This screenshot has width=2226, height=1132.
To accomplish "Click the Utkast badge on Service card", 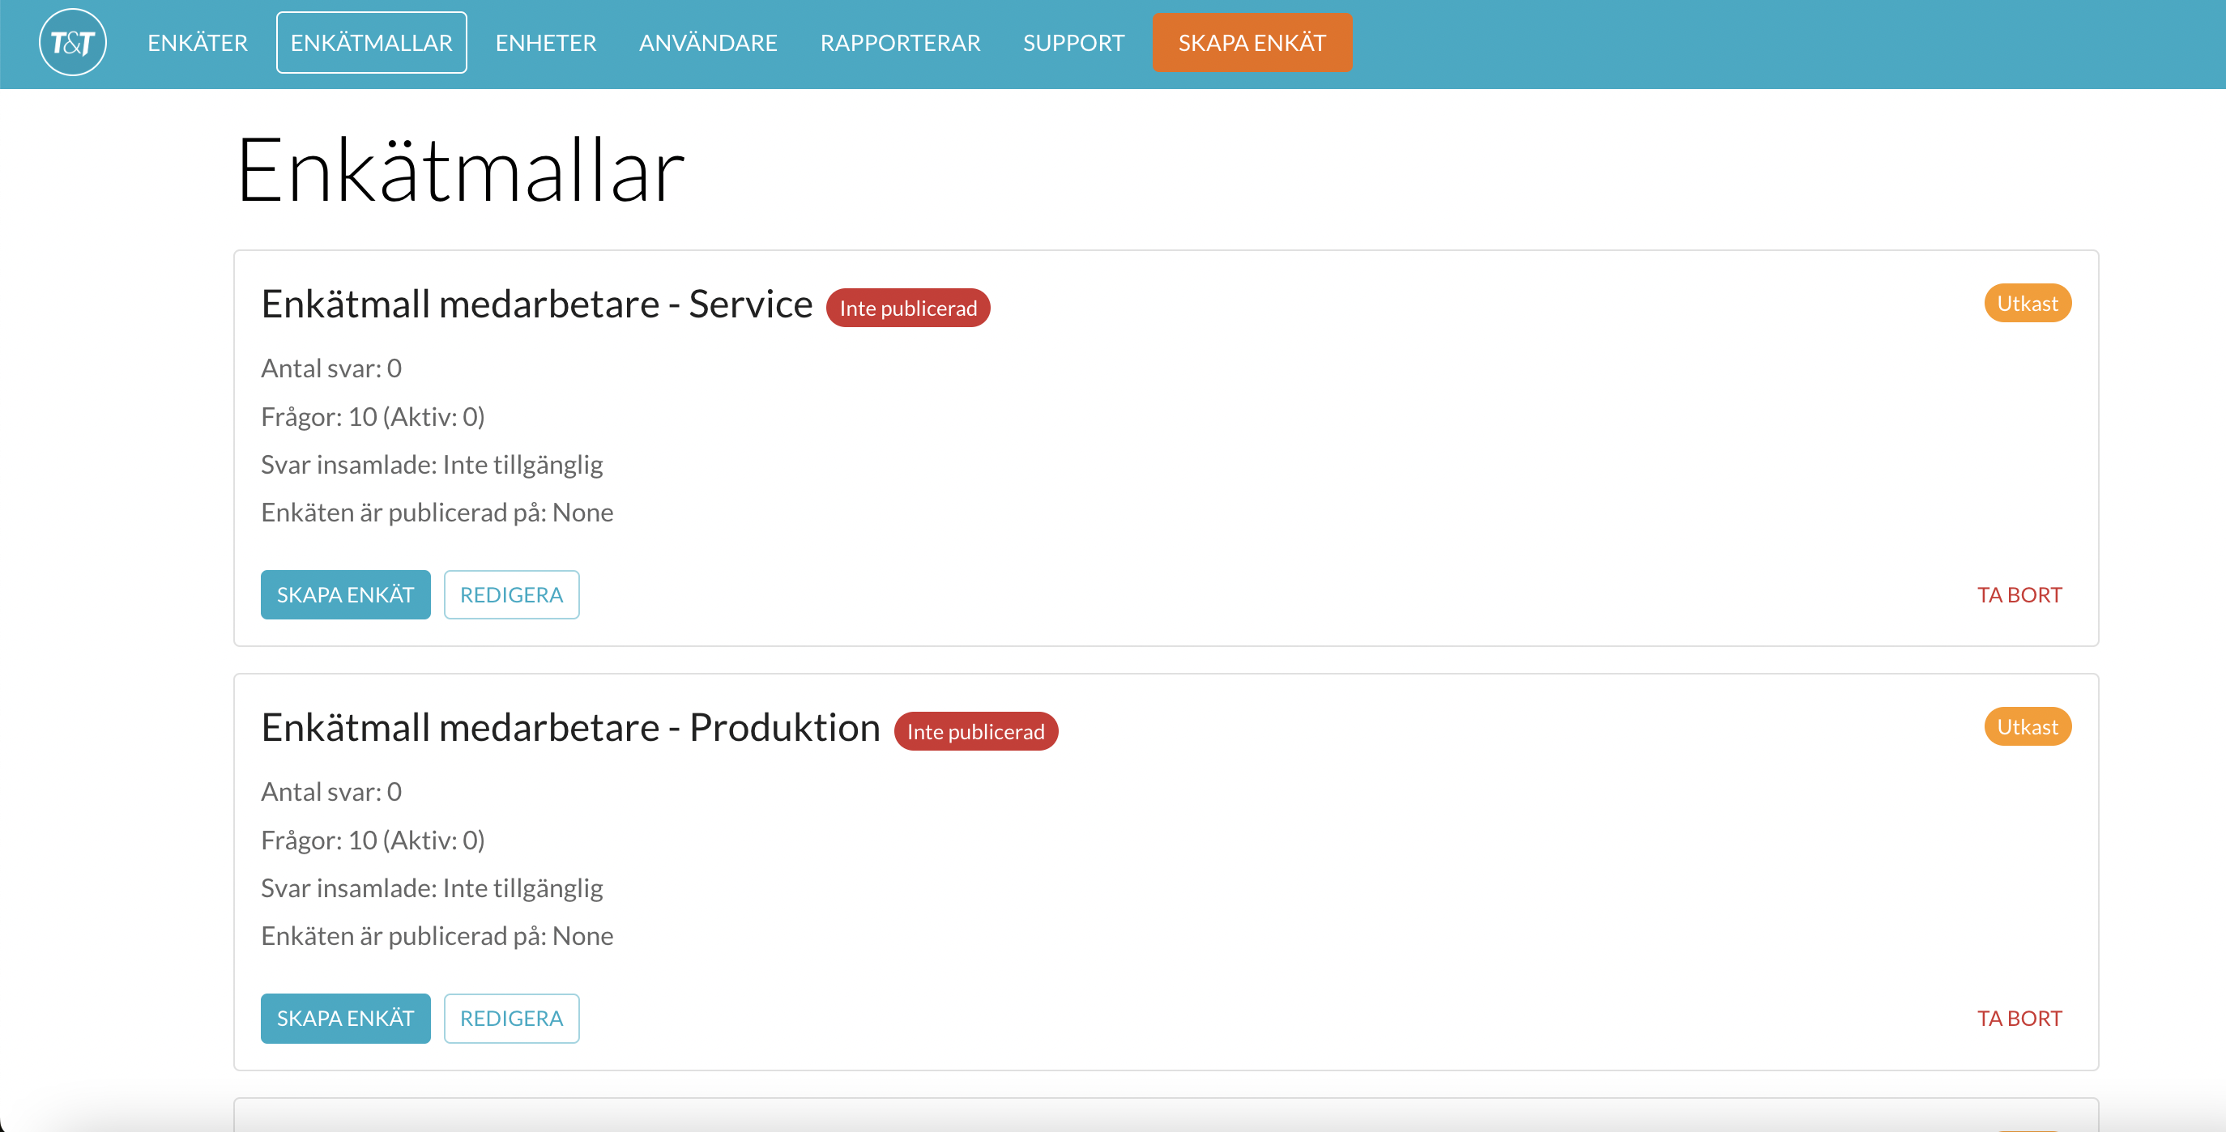I will [x=2027, y=304].
